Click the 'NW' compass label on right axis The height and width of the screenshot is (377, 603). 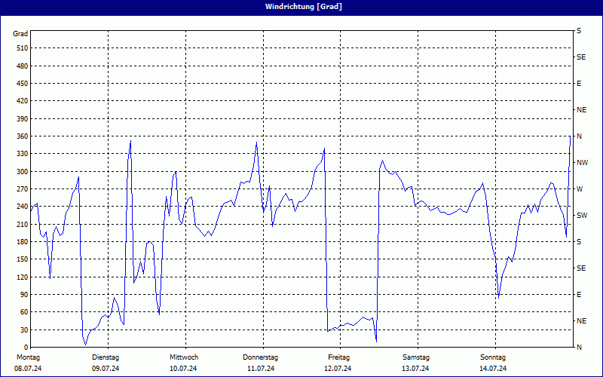[583, 163]
